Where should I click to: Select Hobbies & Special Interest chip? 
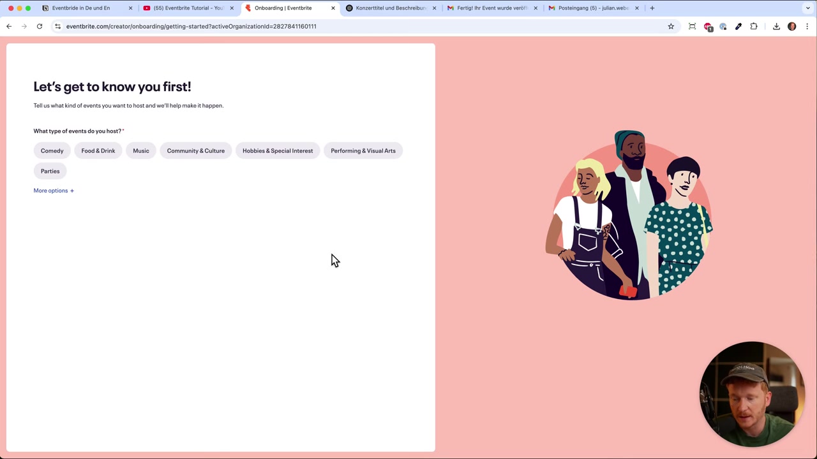[x=278, y=151]
